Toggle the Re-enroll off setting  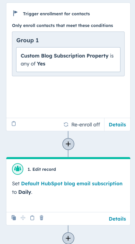(x=82, y=124)
